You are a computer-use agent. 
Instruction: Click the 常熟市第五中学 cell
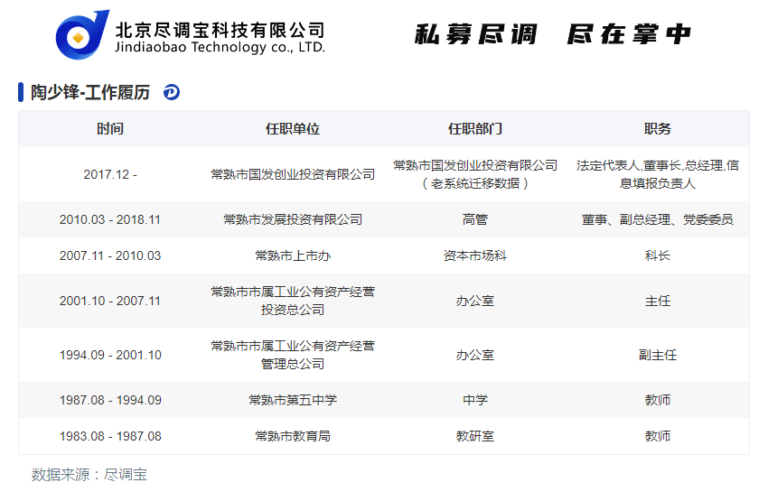pyautogui.click(x=293, y=400)
